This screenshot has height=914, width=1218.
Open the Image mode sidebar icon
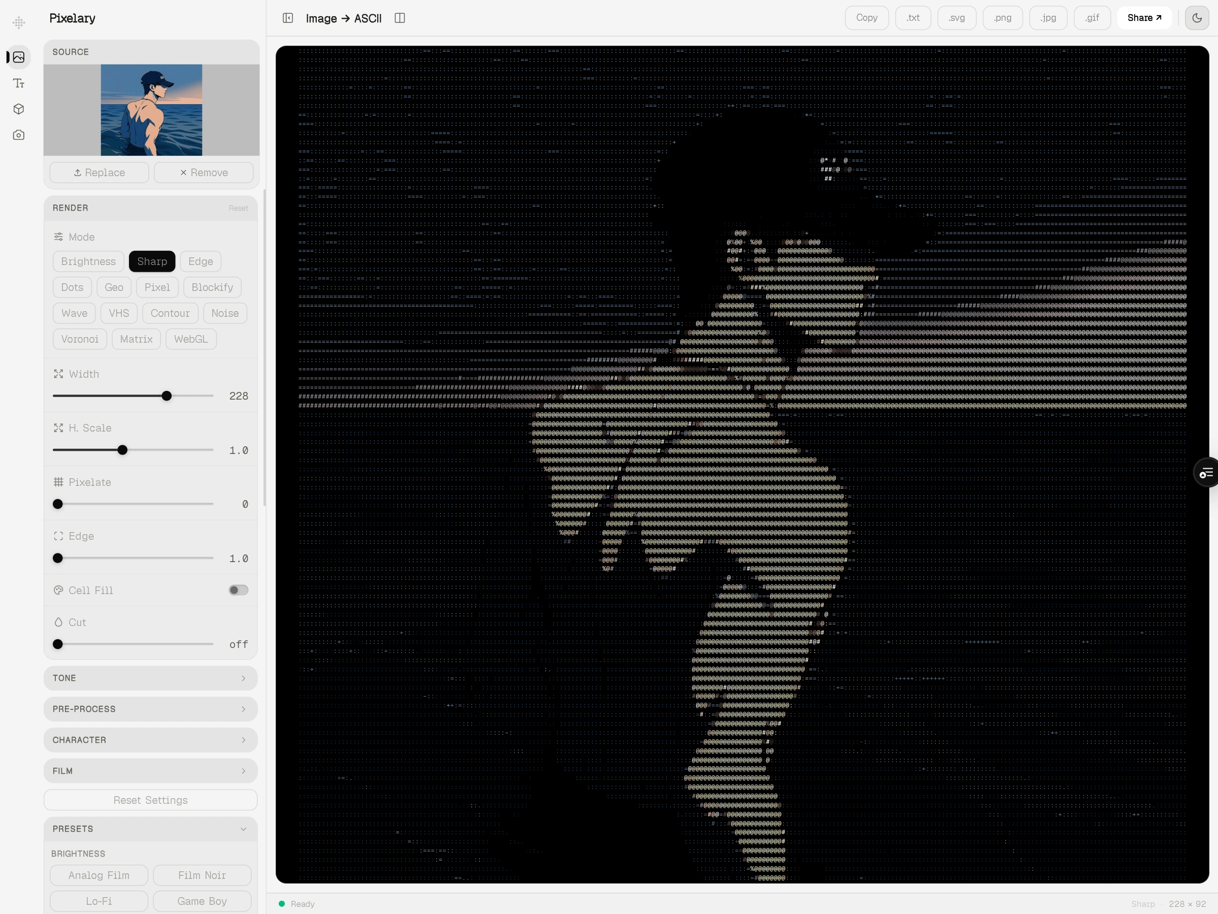(19, 57)
